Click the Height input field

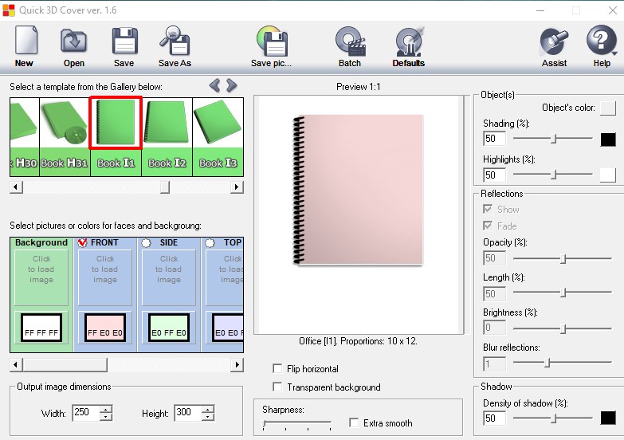[186, 414]
